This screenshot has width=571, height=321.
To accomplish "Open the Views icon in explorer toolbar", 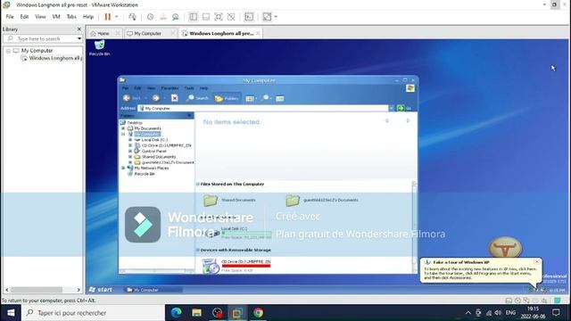I will 251,98.
